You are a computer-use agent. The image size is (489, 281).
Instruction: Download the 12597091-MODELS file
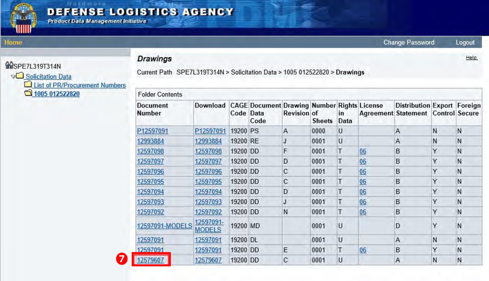click(x=209, y=226)
